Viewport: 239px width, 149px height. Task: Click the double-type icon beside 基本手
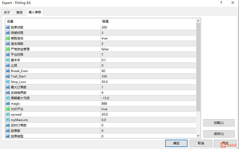(8, 60)
